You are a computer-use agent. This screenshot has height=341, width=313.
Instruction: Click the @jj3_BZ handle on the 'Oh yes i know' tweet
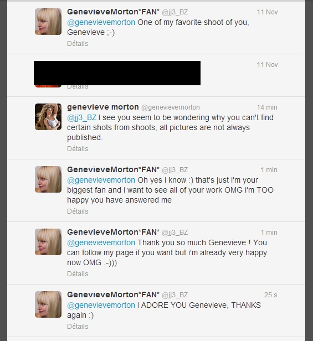coord(175,170)
